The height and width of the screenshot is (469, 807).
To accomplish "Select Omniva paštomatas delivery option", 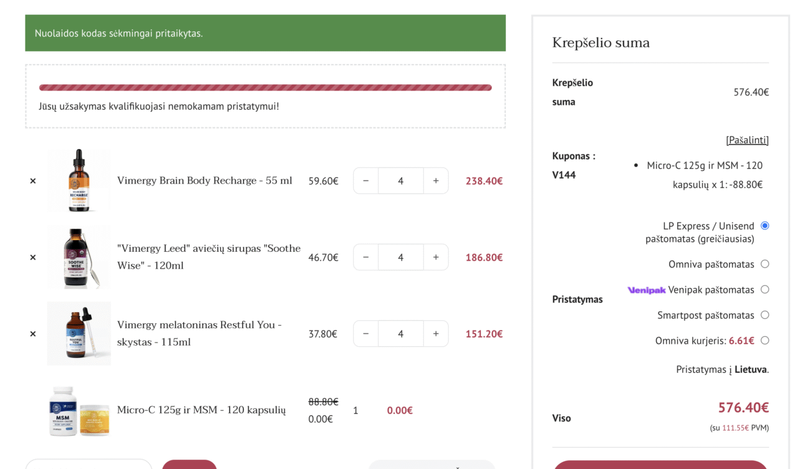I will click(x=765, y=264).
